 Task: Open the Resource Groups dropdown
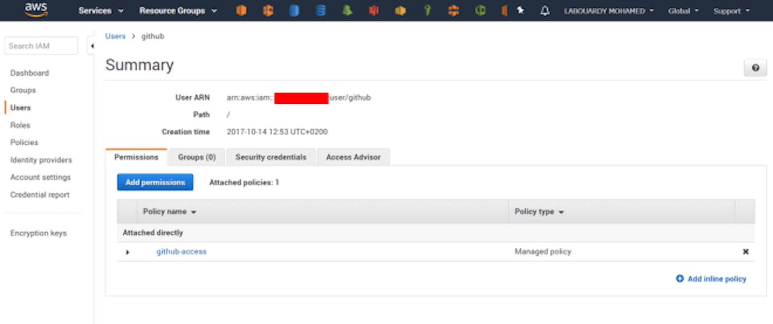(178, 11)
